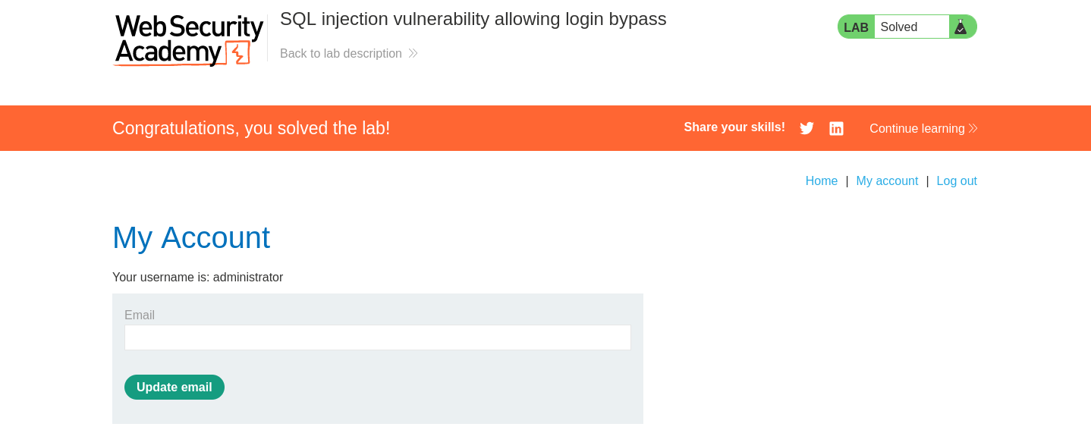Click the My Account page heading
1091x430 pixels.
(x=191, y=237)
